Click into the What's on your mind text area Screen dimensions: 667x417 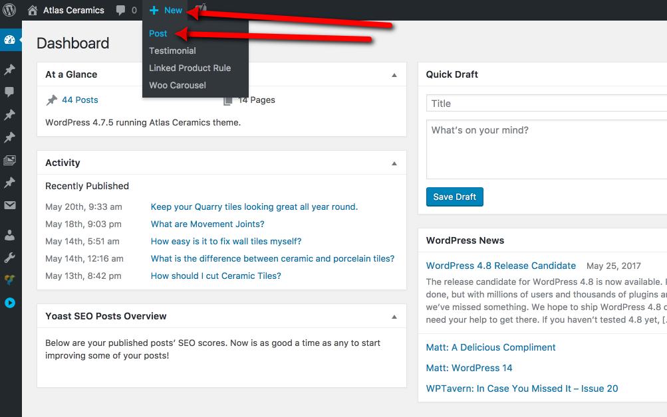(547, 149)
